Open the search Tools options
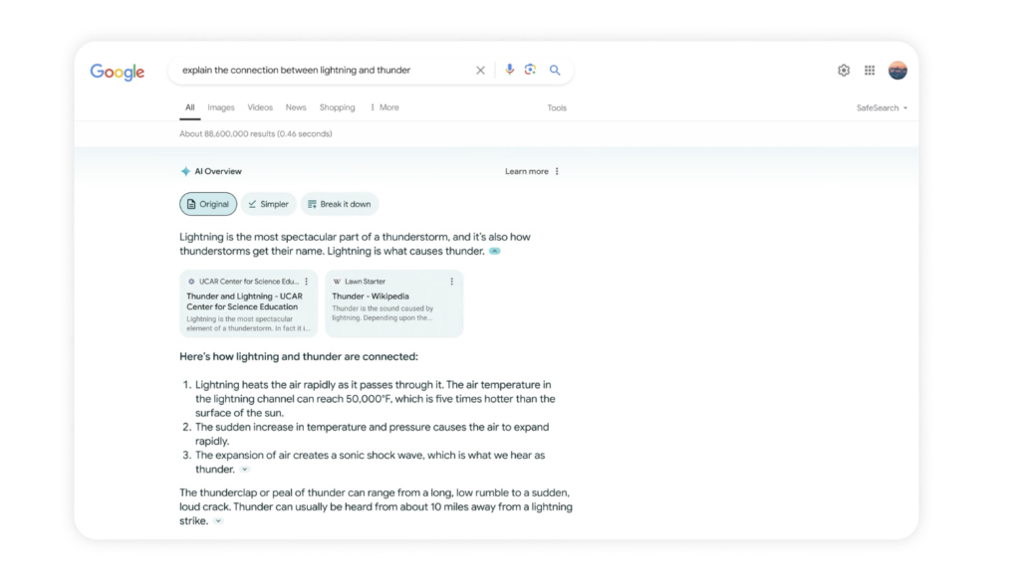Viewport: 1020px width, 588px height. pyautogui.click(x=557, y=107)
